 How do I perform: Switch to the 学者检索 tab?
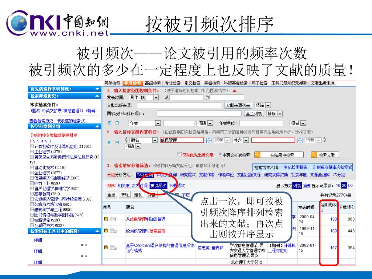tap(212, 83)
